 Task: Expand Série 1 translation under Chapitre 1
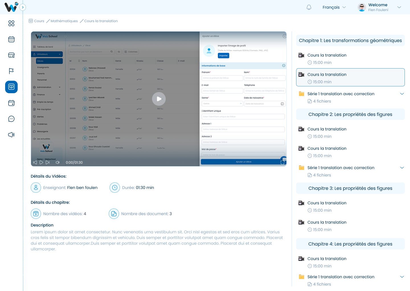pyautogui.click(x=402, y=94)
